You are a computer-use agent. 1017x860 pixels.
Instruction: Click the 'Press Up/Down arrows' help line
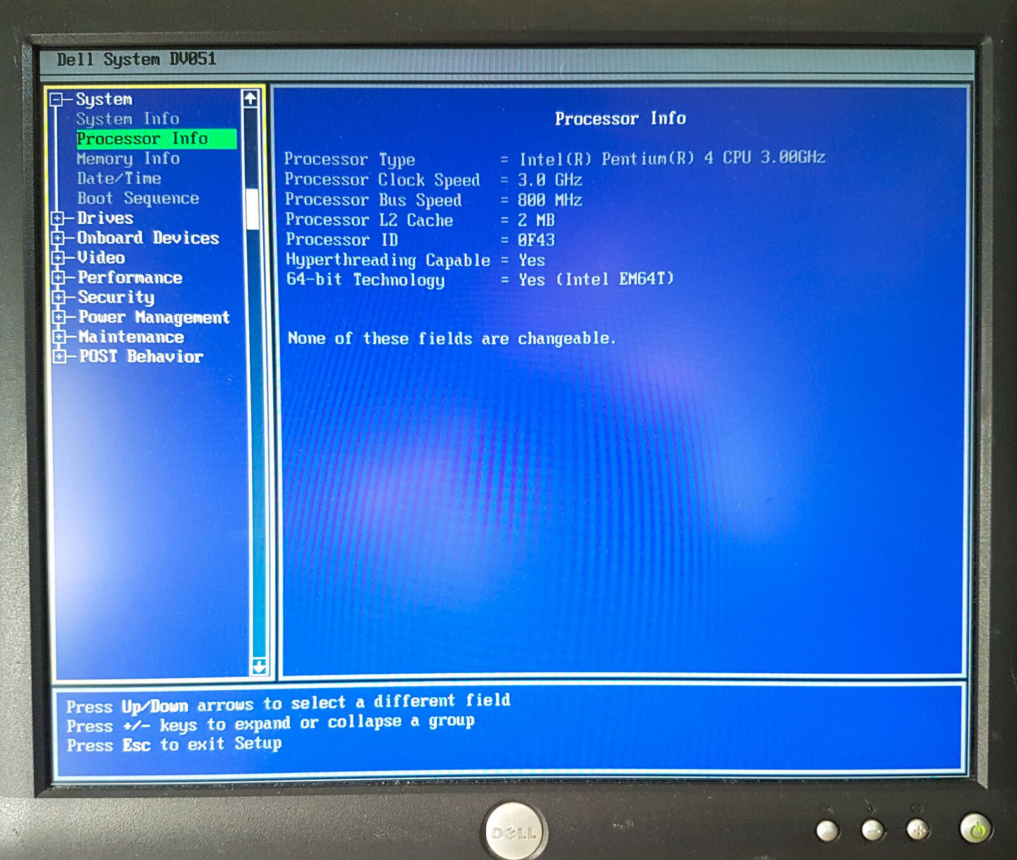[x=288, y=703]
